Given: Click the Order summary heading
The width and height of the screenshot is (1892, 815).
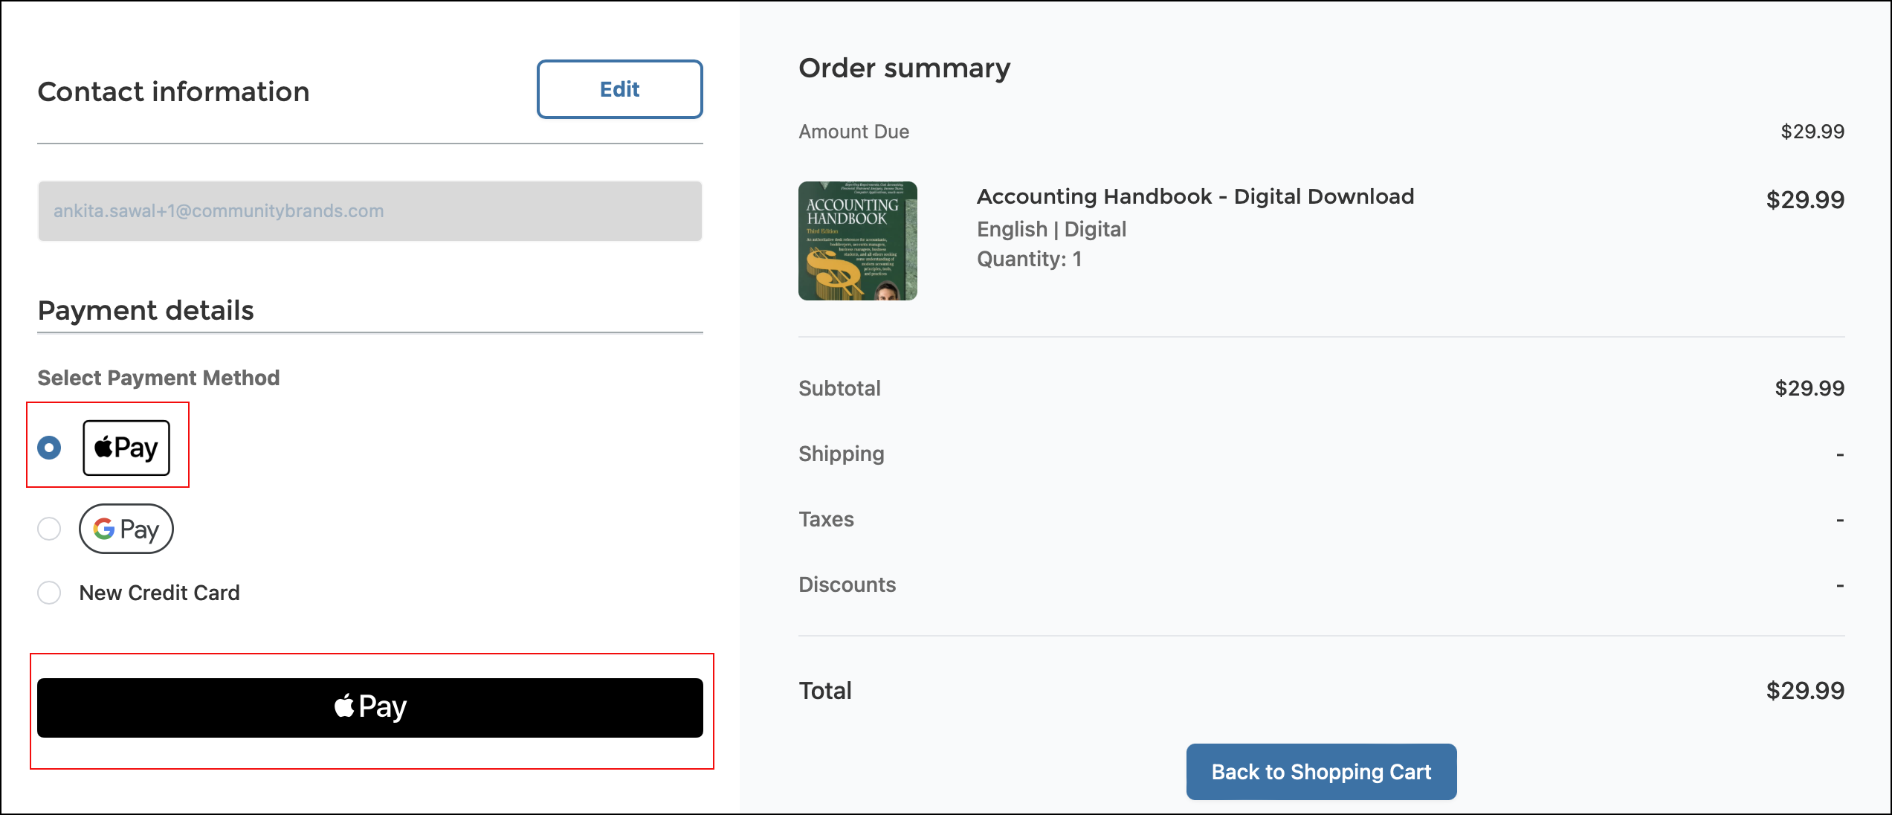Looking at the screenshot, I should click(904, 68).
